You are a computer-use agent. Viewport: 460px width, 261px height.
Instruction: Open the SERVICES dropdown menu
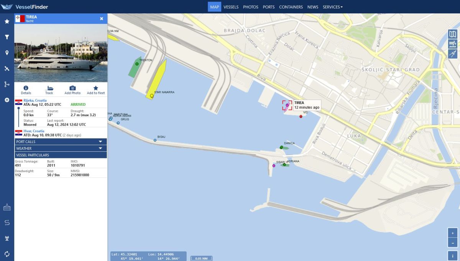[x=332, y=7]
